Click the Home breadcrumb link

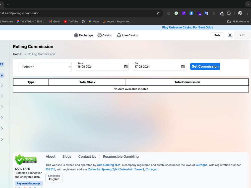pos(17,54)
